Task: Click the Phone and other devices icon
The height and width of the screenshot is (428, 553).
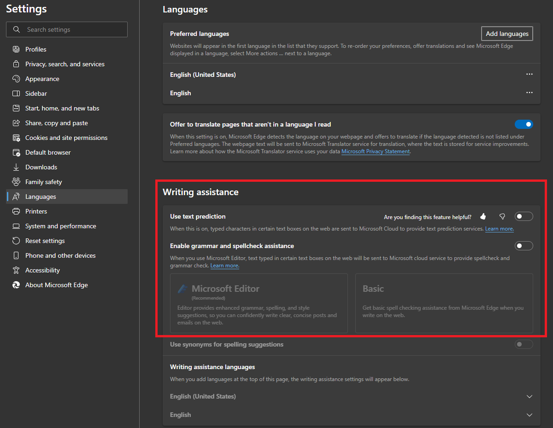Action: [x=16, y=255]
